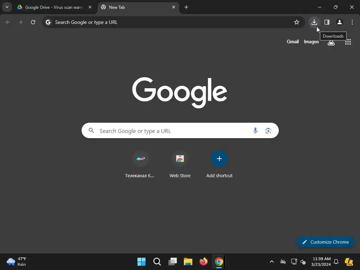Screen dimensions: 360x270
Task: Open the tab search dropdown arrow
Action: point(7,7)
